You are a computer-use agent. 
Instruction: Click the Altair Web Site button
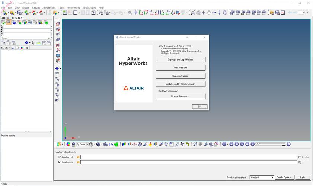(x=181, y=68)
